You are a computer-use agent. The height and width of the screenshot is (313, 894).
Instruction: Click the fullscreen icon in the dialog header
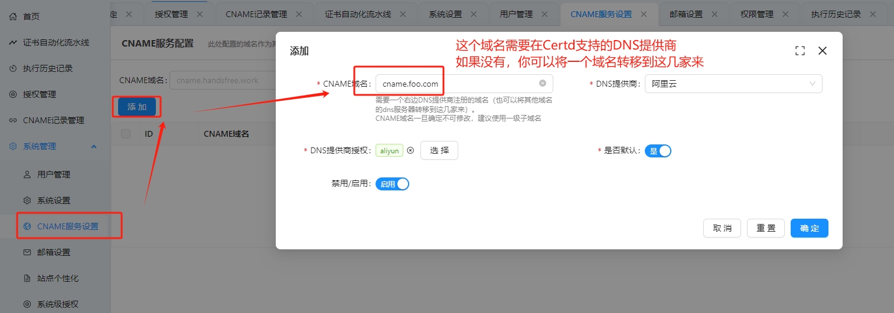click(800, 51)
